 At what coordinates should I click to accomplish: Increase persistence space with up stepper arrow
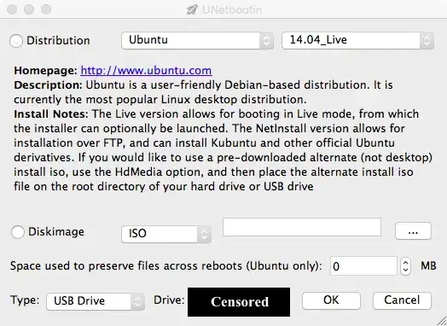405,262
